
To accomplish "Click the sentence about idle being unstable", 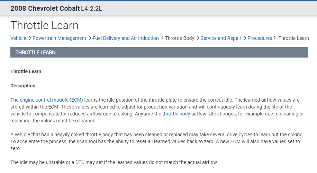I will click(114, 162).
